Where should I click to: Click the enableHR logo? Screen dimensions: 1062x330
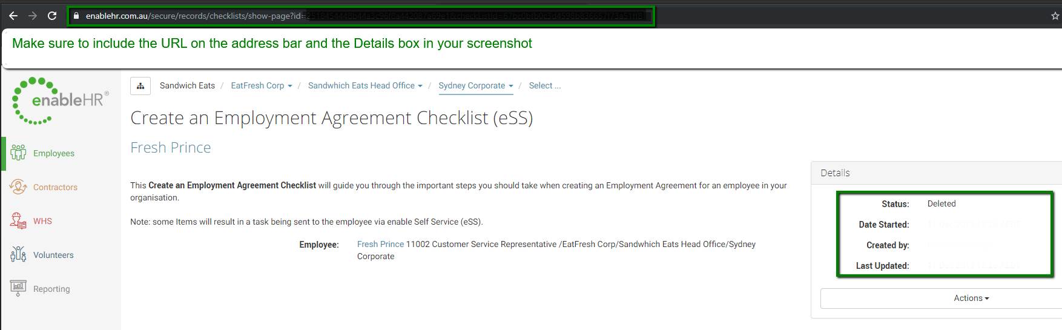point(61,101)
